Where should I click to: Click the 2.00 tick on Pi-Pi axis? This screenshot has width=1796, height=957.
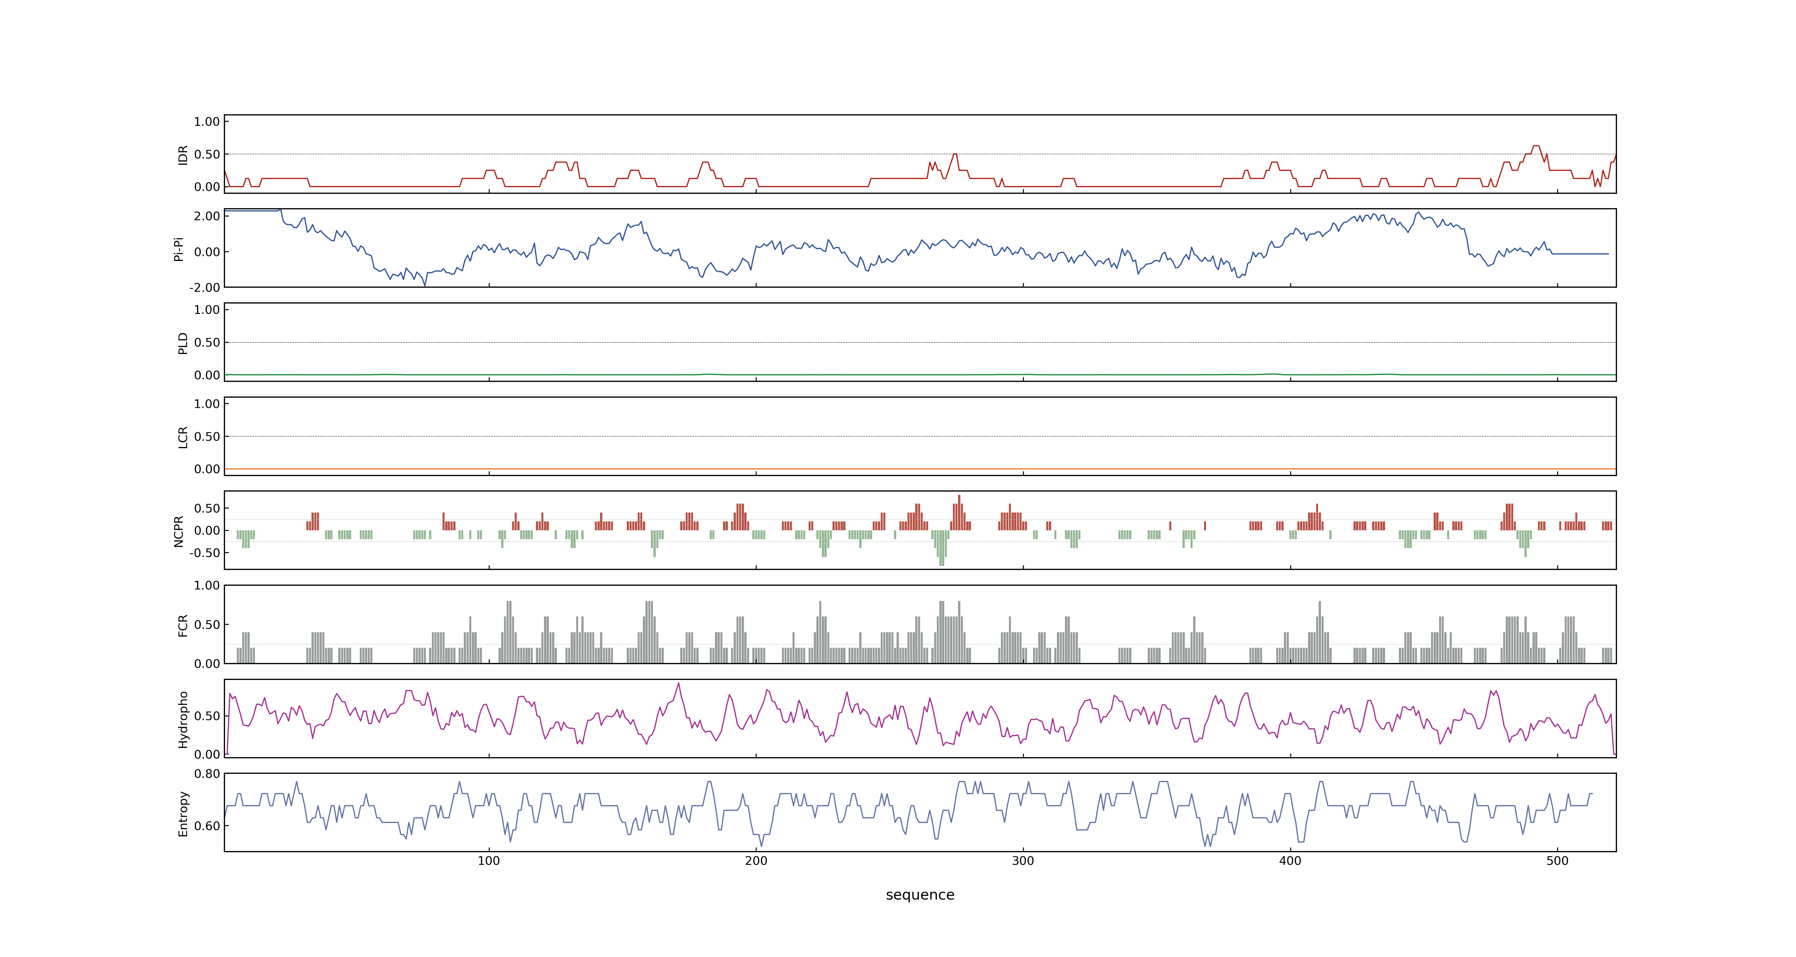pos(207,216)
